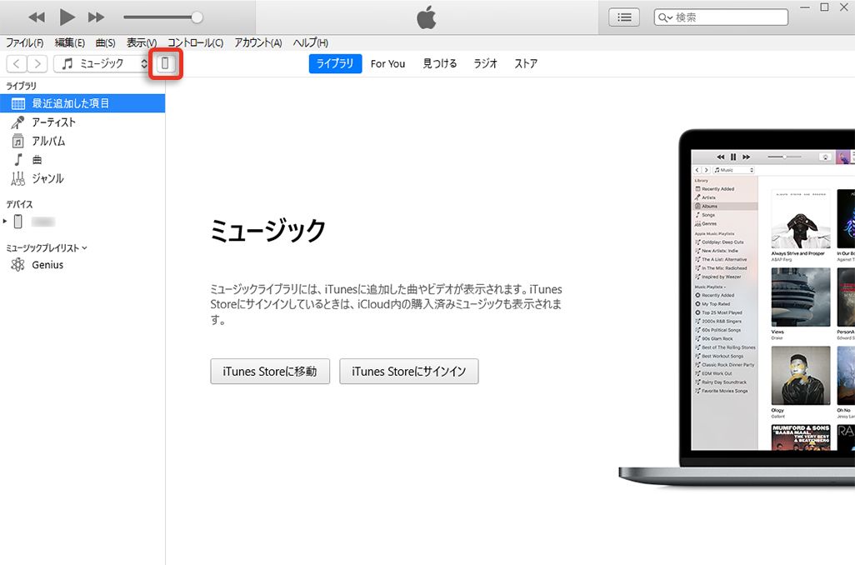Switch to the For You tab

(x=387, y=64)
